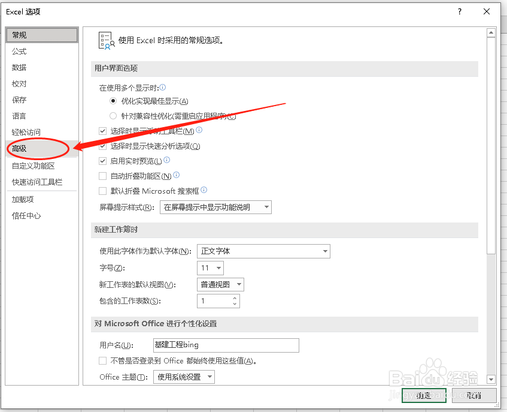Open the 保存 category
The width and height of the screenshot is (507, 412).
pos(42,100)
